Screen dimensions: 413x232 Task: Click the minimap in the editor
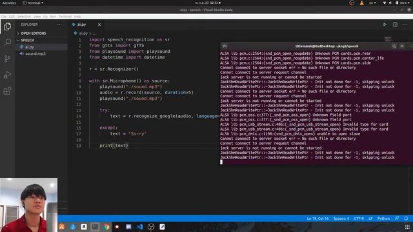tap(388, 39)
